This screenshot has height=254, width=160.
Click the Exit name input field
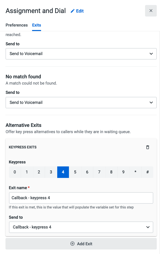81,198
